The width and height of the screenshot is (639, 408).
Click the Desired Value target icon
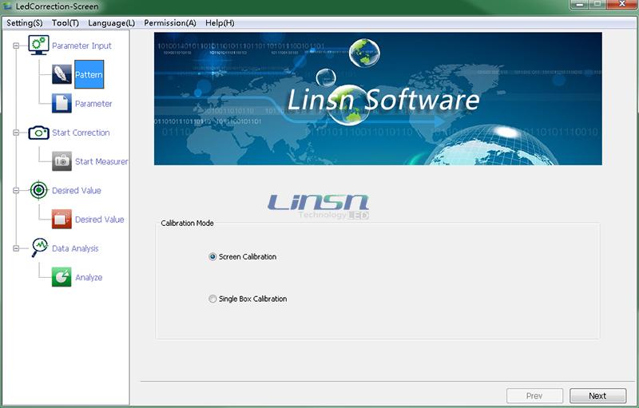click(39, 190)
